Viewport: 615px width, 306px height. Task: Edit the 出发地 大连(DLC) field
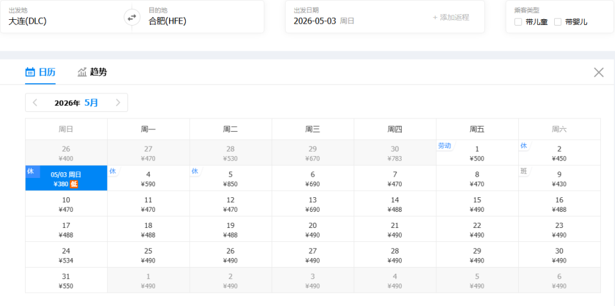tap(66, 17)
